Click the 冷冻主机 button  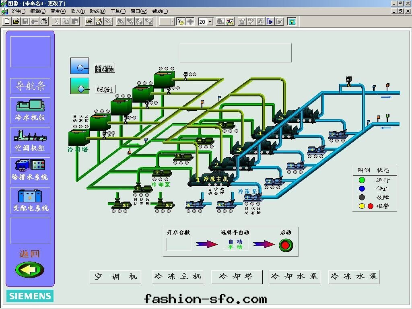click(x=178, y=277)
